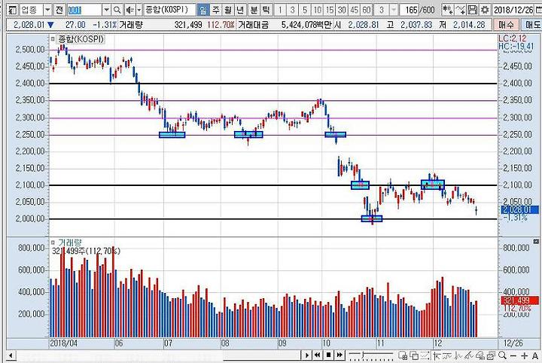Choose the 45 interval button
Image resolution: width=542 pixels, height=363 pixels.
click(x=355, y=10)
